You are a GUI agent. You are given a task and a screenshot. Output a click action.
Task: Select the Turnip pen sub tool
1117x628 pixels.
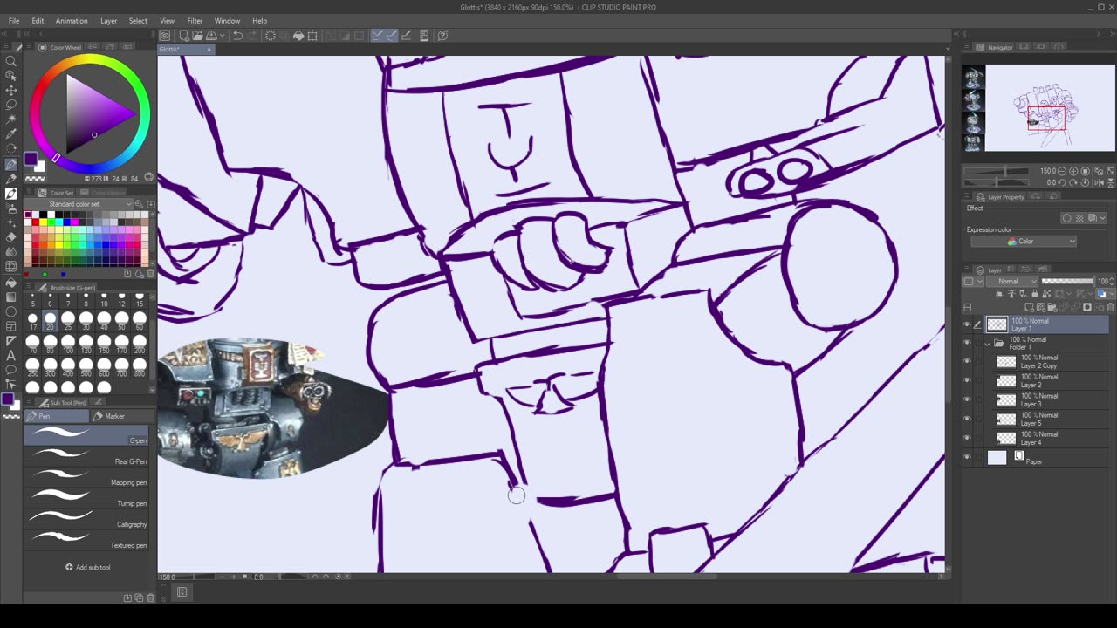click(x=87, y=497)
